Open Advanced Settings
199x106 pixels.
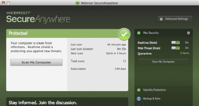[175, 19]
